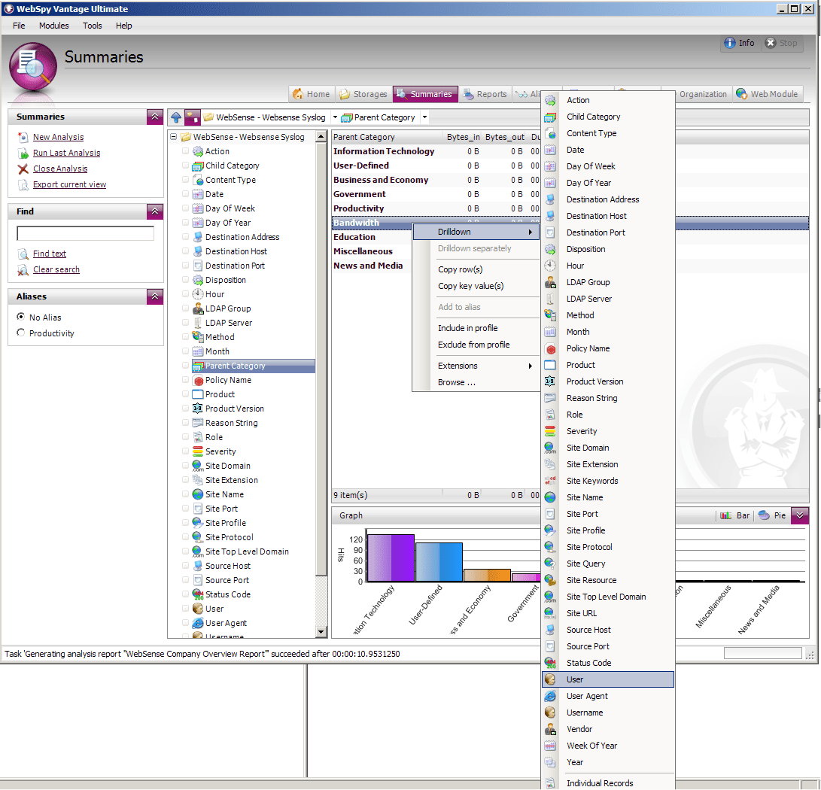Tick the User checkbox in tree
821x790 pixels.
[185, 609]
